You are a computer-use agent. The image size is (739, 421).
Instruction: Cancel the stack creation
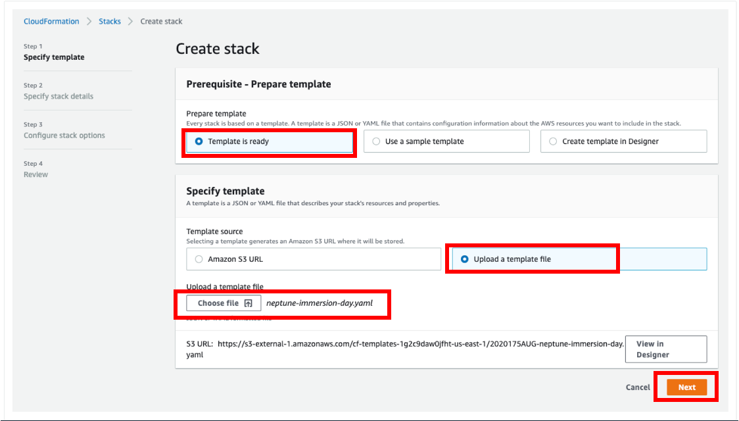[638, 387]
